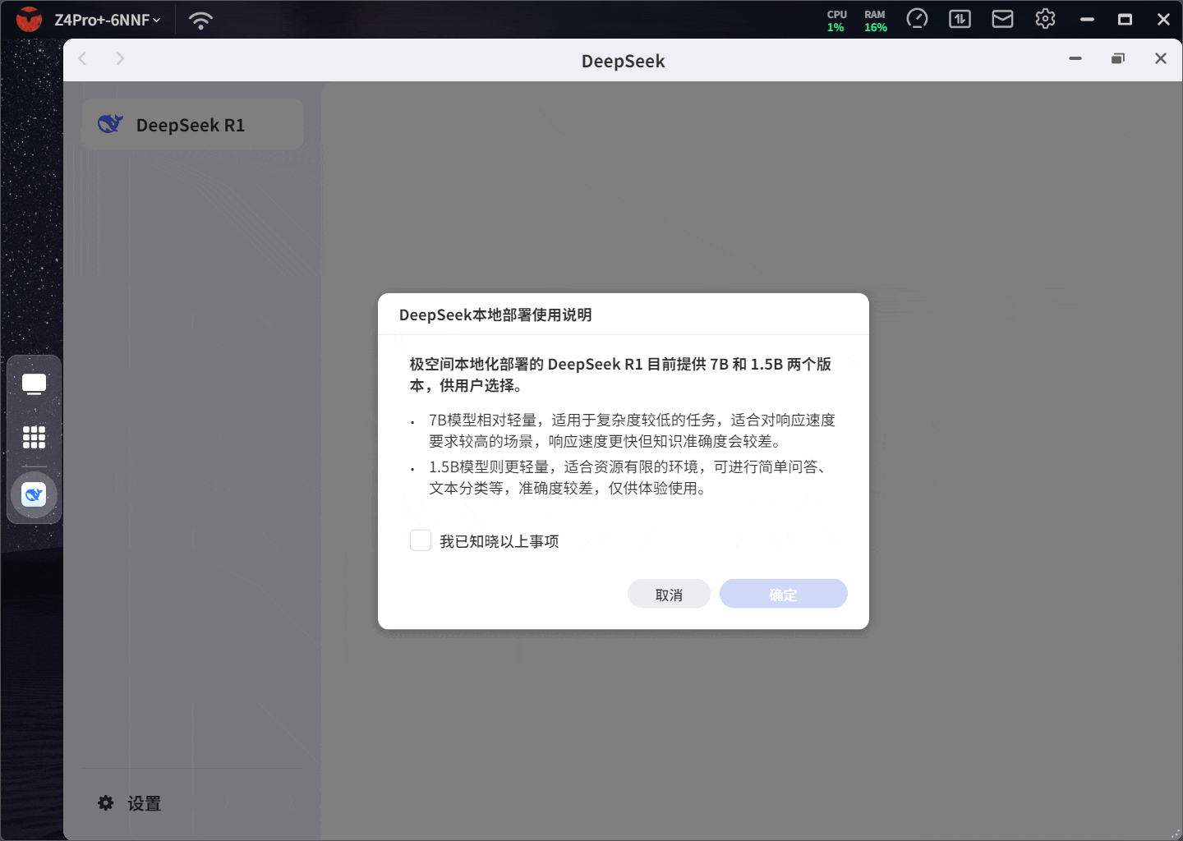Click the 取消 button in dialog
The width and height of the screenshot is (1183, 841).
pyautogui.click(x=669, y=594)
